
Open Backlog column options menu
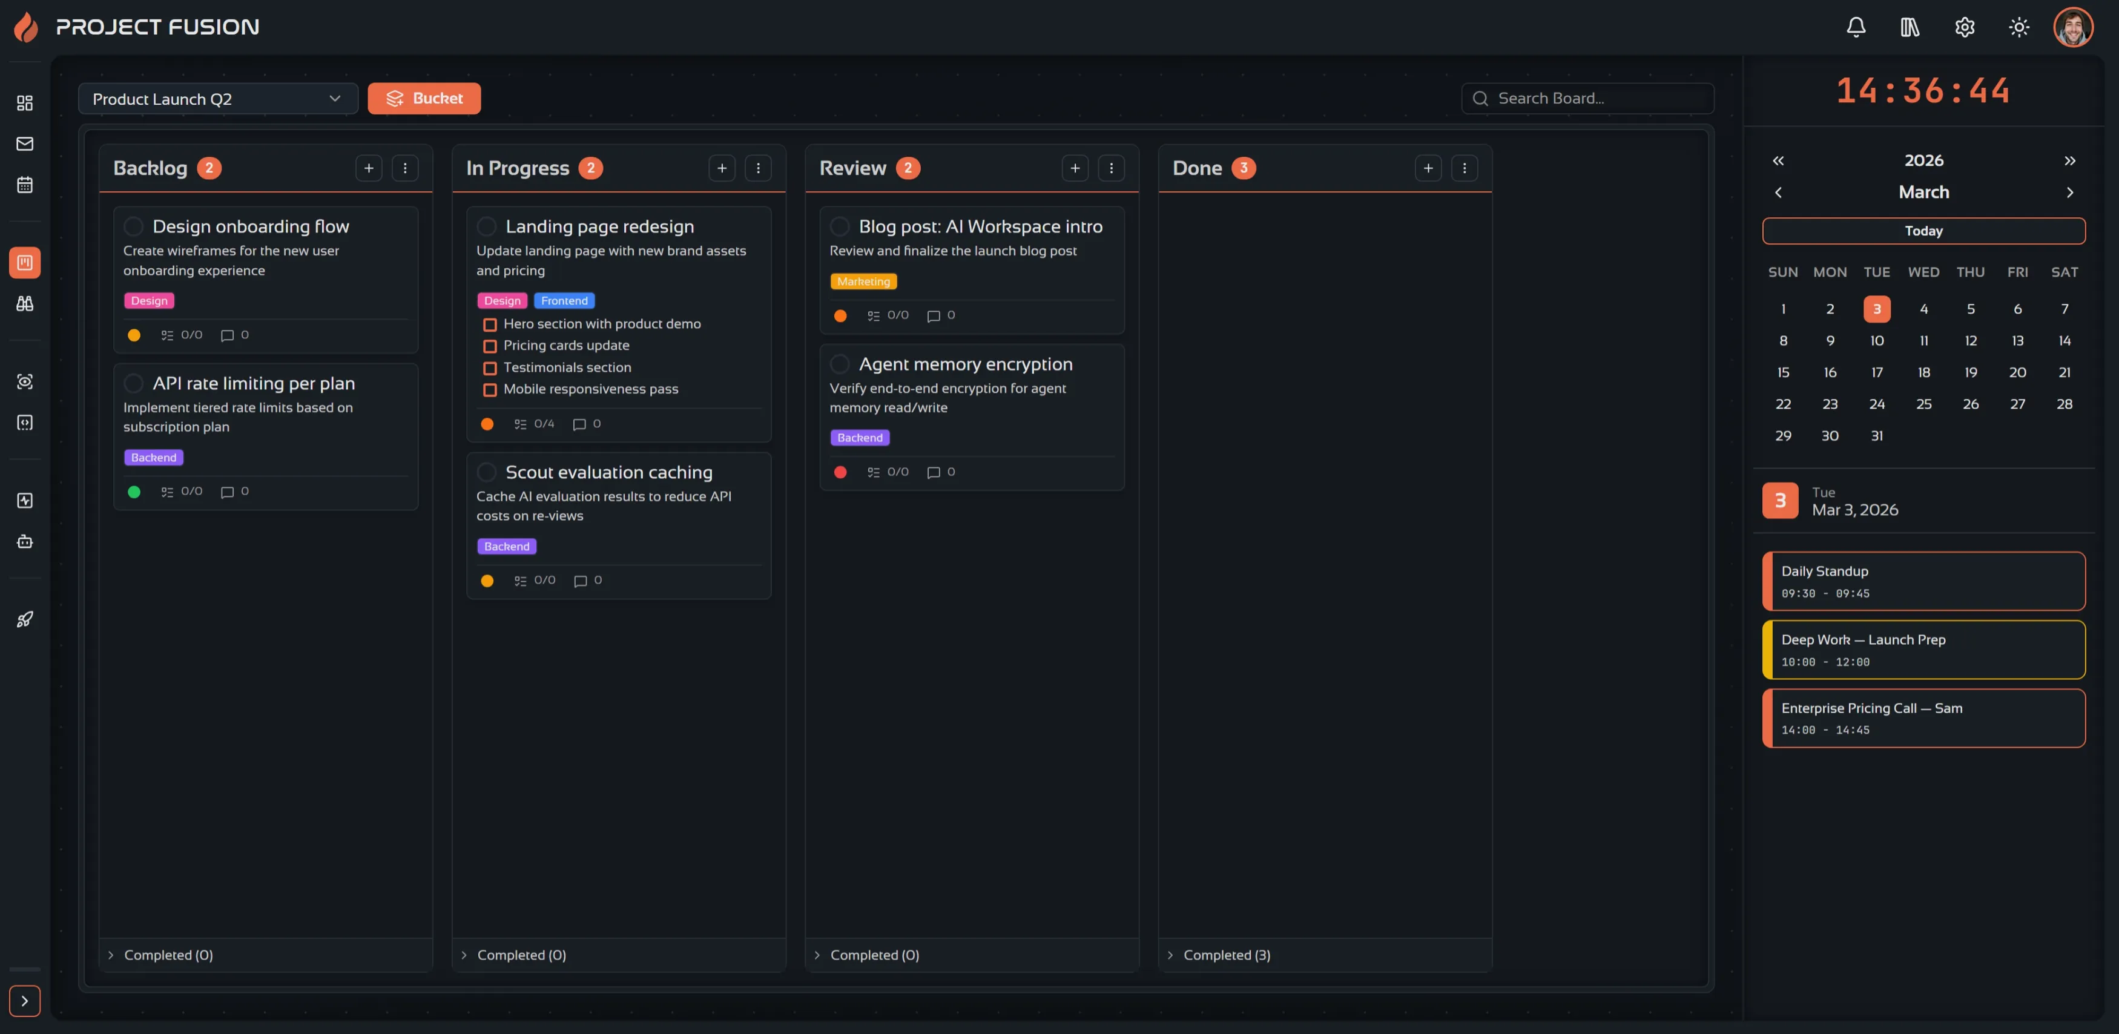(404, 168)
